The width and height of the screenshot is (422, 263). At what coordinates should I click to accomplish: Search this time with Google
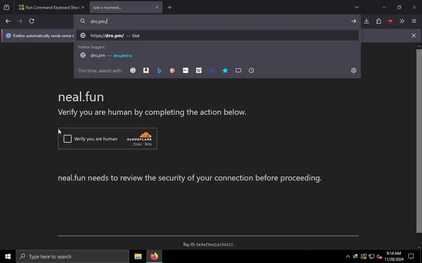click(x=133, y=70)
